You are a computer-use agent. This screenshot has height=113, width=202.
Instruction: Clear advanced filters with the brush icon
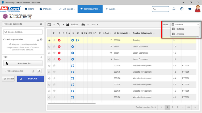point(33,71)
